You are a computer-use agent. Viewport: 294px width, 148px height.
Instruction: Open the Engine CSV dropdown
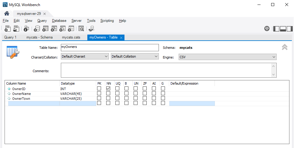click(x=227, y=57)
